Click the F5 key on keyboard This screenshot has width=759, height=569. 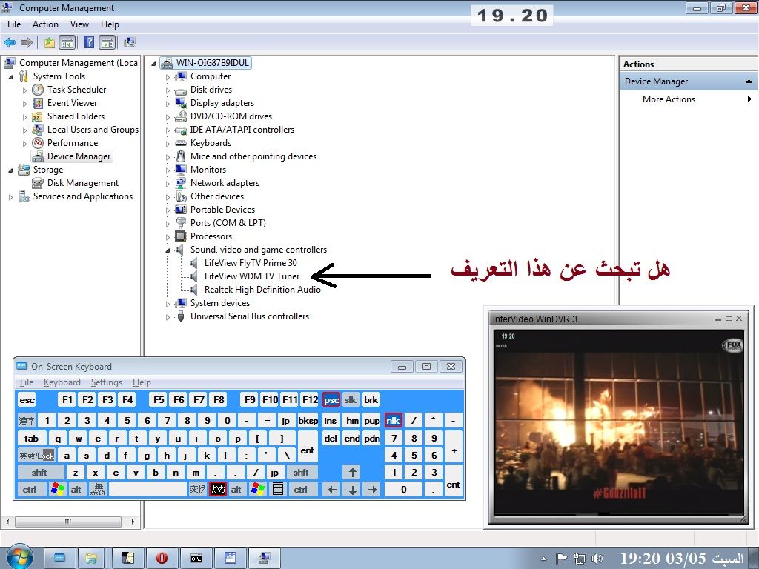click(x=159, y=399)
